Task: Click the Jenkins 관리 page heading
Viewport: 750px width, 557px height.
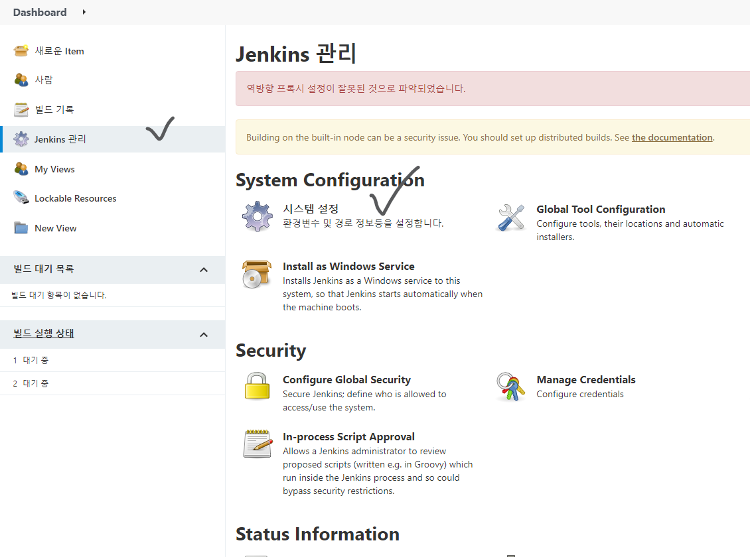Action: coord(296,54)
